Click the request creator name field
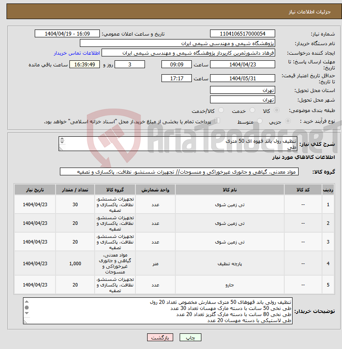342x349 pixels. coord(188,53)
